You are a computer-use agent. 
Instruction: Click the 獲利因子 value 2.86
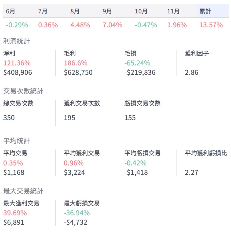click(x=192, y=72)
